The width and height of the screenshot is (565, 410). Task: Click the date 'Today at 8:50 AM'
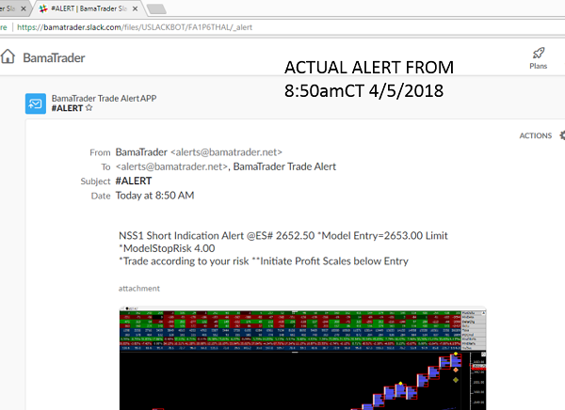pyautogui.click(x=155, y=196)
